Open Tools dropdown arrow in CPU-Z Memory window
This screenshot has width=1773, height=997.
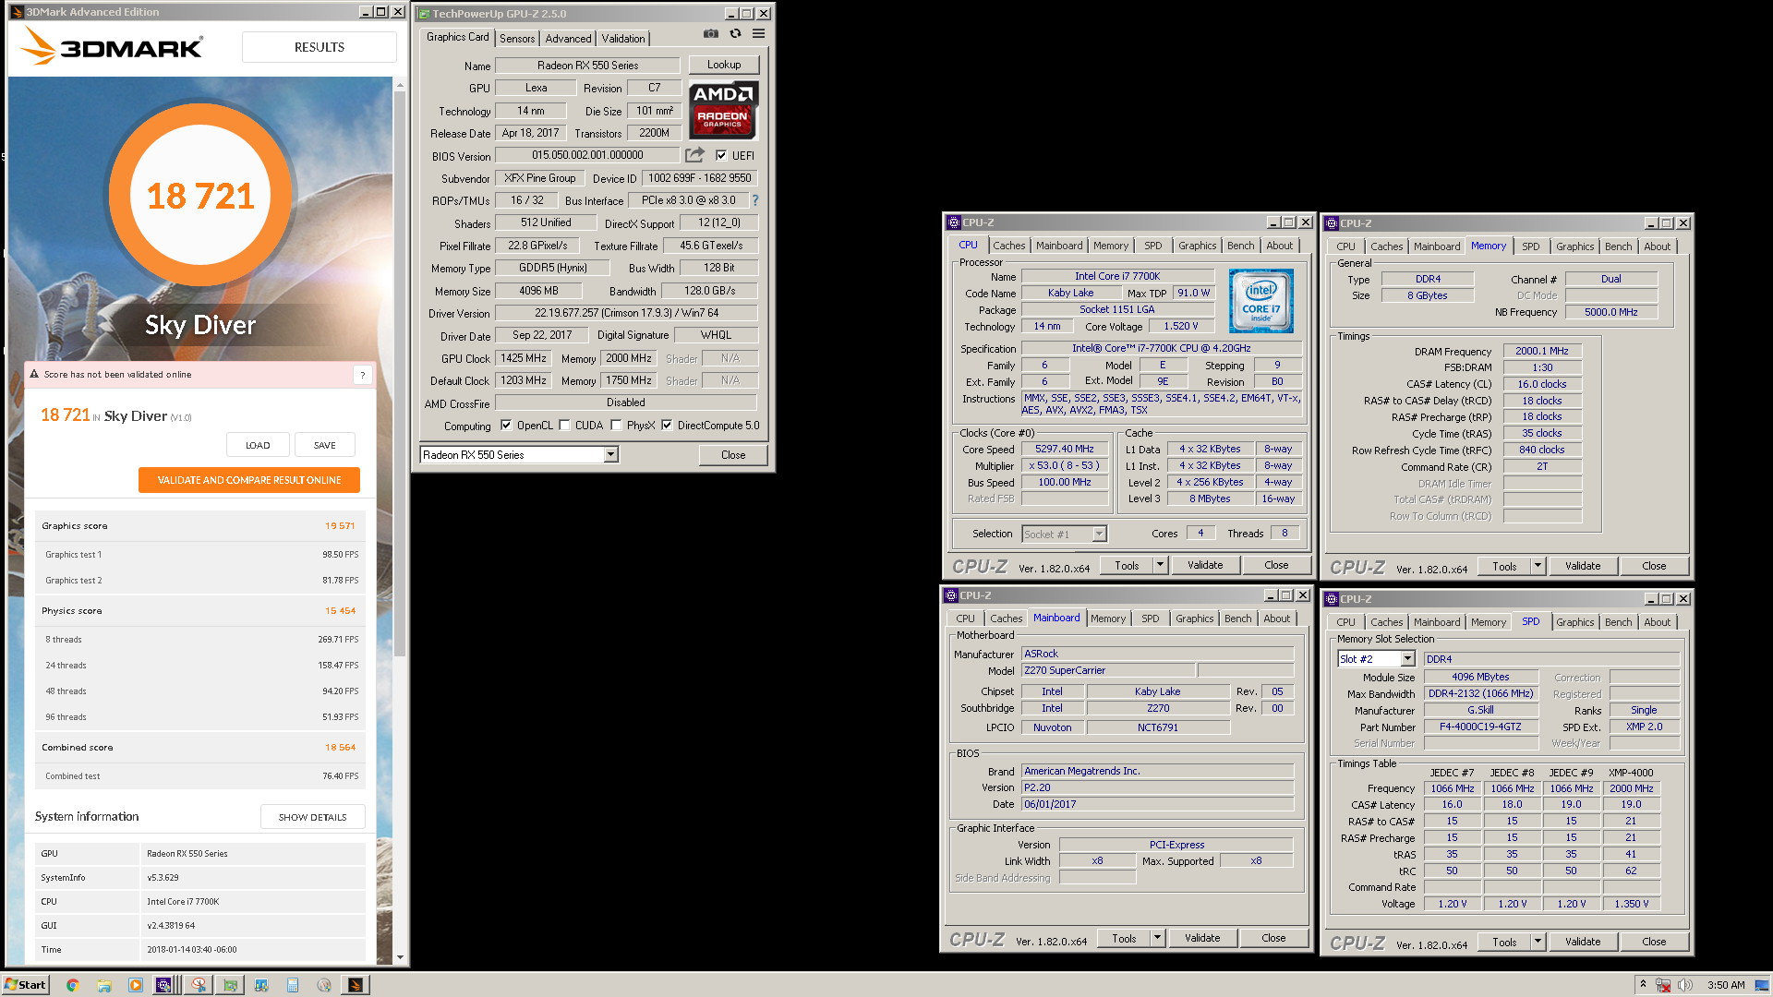point(1538,566)
